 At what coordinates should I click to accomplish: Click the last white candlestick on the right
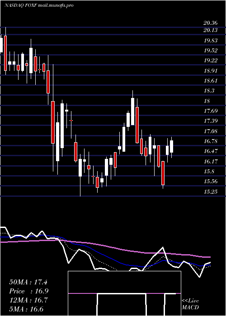click(171, 147)
